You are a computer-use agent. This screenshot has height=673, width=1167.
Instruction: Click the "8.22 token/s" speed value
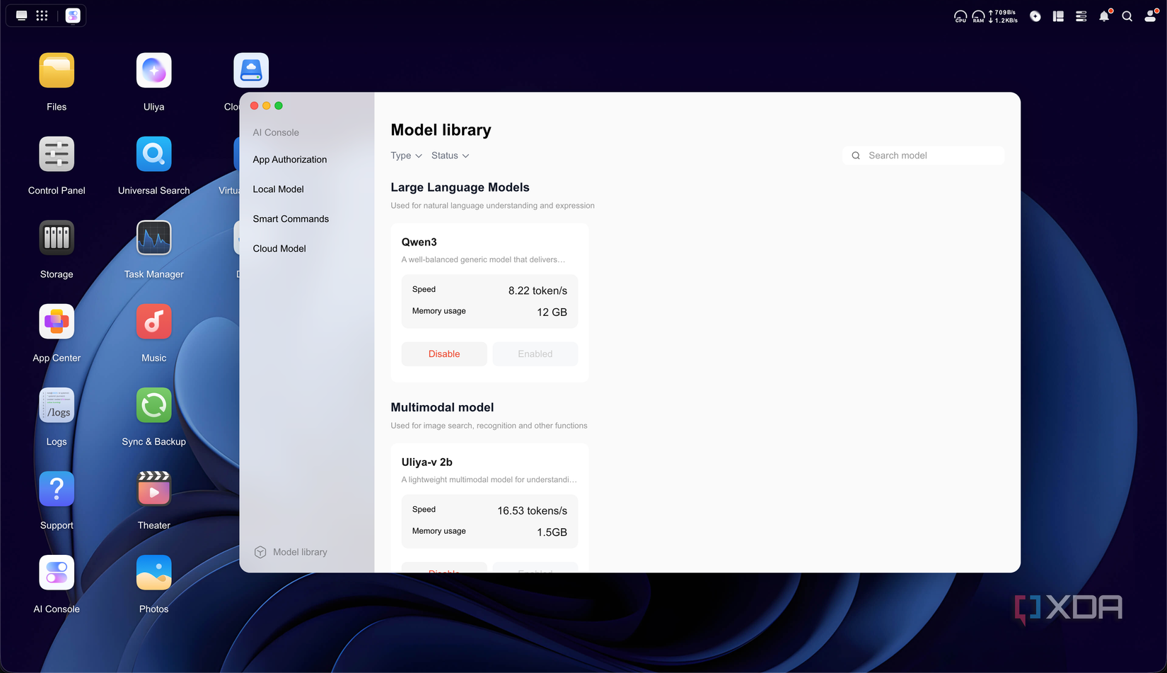click(x=538, y=291)
